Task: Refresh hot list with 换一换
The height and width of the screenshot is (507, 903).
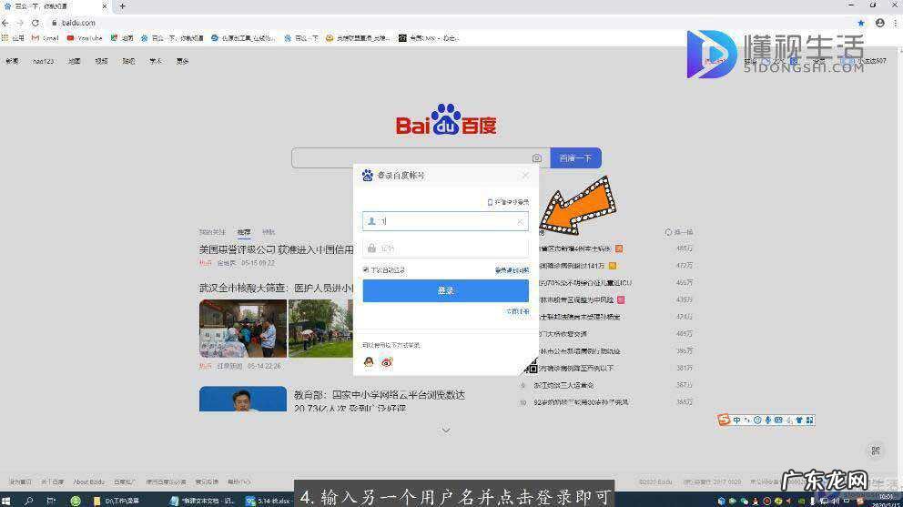Action: click(x=679, y=232)
